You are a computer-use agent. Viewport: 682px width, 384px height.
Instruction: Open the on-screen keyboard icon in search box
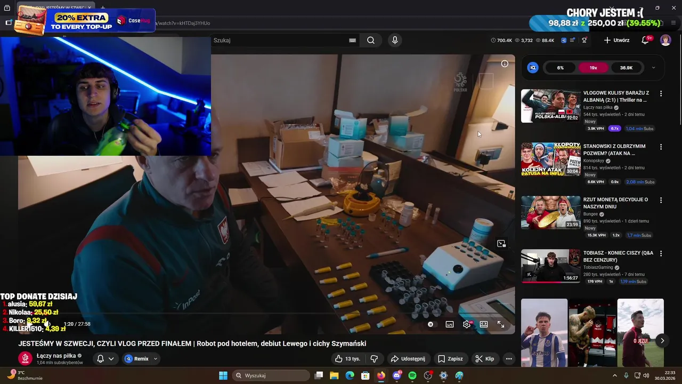click(352, 40)
